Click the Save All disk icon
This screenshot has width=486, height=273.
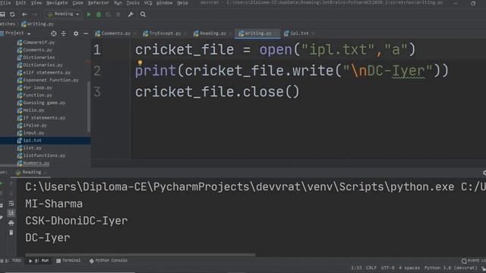click(x=2, y=14)
